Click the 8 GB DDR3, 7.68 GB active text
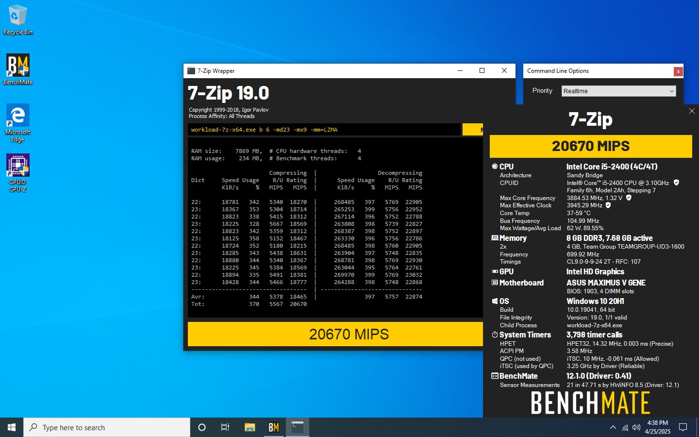 609,238
